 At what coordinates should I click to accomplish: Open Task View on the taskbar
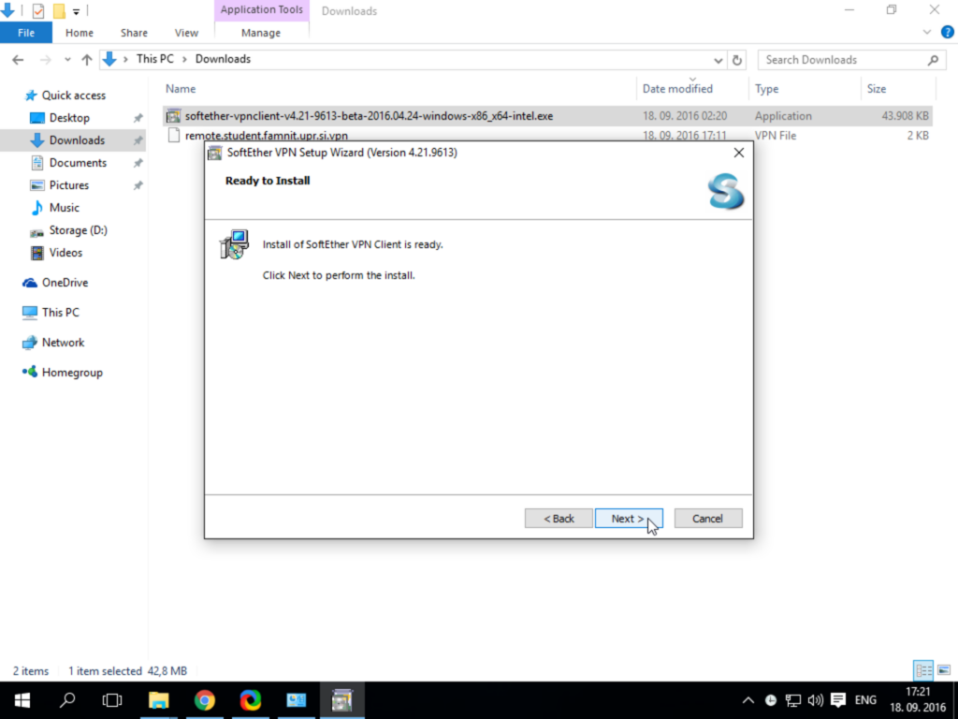point(112,700)
